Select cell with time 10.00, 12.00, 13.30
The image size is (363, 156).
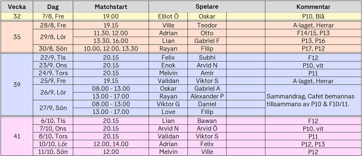pos(111,49)
